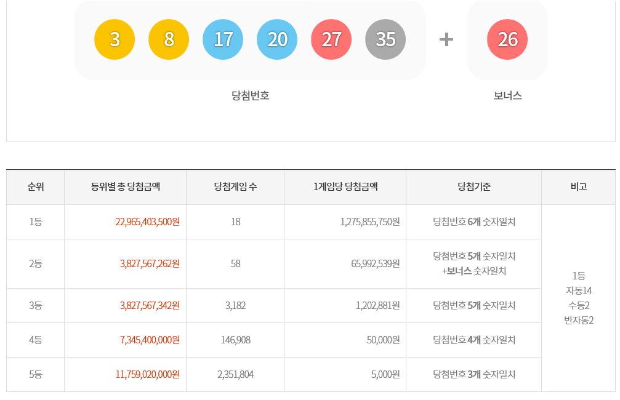Viewport: 620px width, 400px height.
Task: Click the 당첨번호 label under the balls
Action: pyautogui.click(x=250, y=96)
